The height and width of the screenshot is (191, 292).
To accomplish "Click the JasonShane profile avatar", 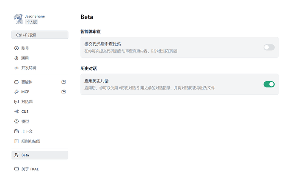I will 18,19.
